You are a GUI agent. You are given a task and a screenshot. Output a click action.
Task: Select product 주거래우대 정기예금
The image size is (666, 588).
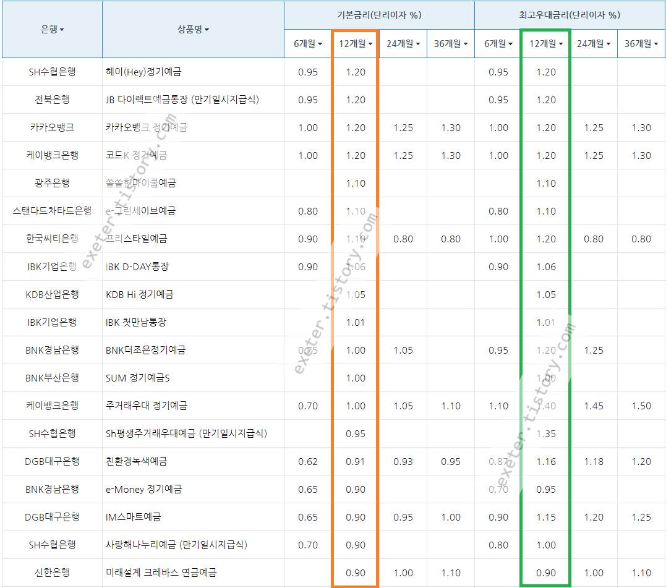(x=147, y=406)
